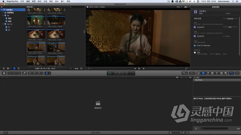
Task: Click the media storage action button in inspector
Action: (x=230, y=27)
